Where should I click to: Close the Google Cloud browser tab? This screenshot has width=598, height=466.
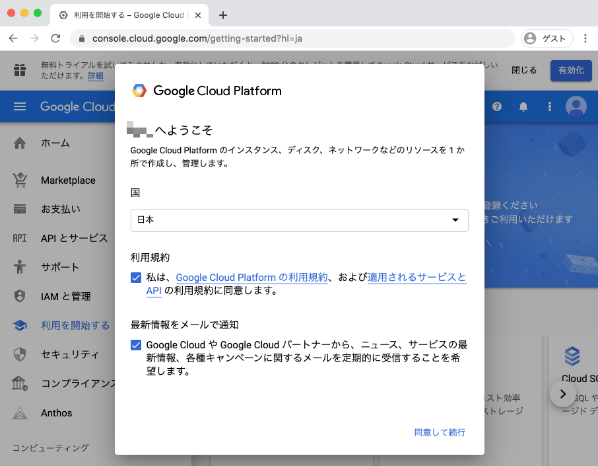tap(198, 15)
